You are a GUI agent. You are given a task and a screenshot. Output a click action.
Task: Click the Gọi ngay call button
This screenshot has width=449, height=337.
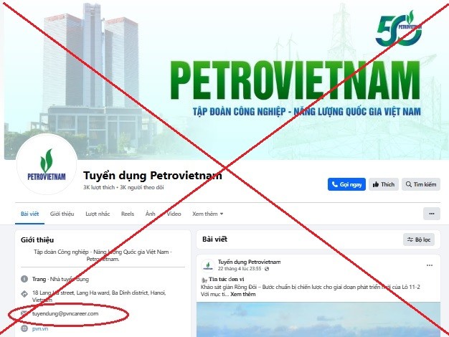pyautogui.click(x=346, y=184)
